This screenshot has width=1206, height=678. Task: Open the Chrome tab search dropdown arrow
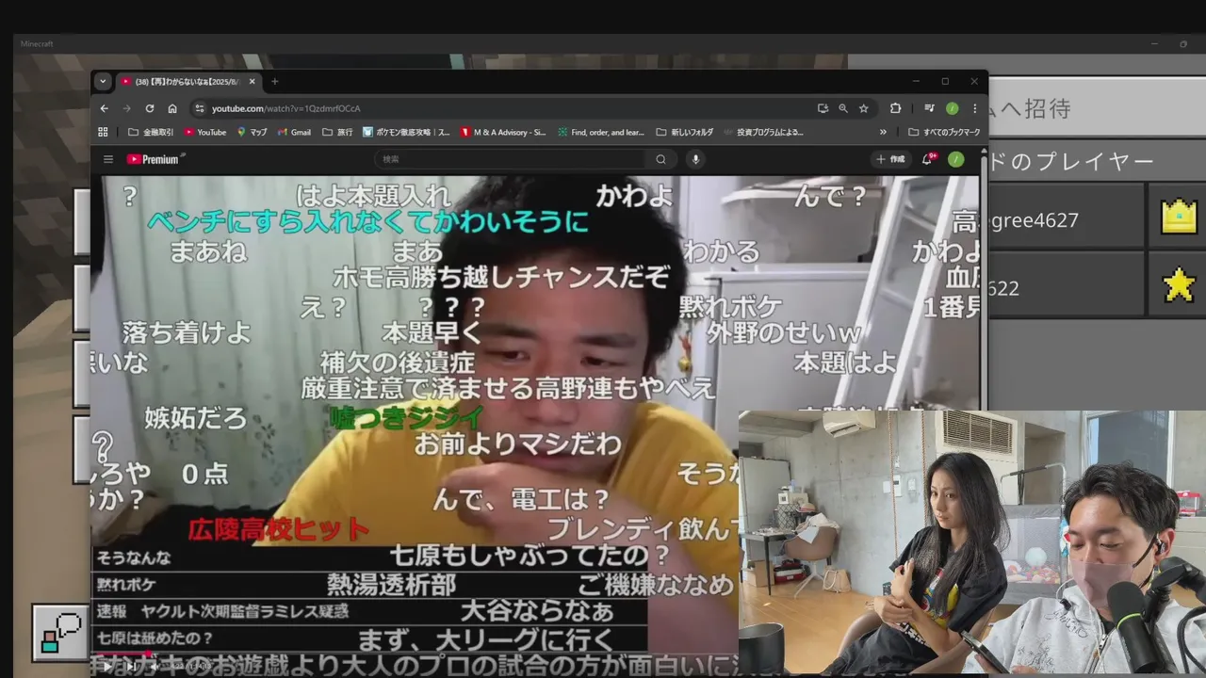click(103, 82)
